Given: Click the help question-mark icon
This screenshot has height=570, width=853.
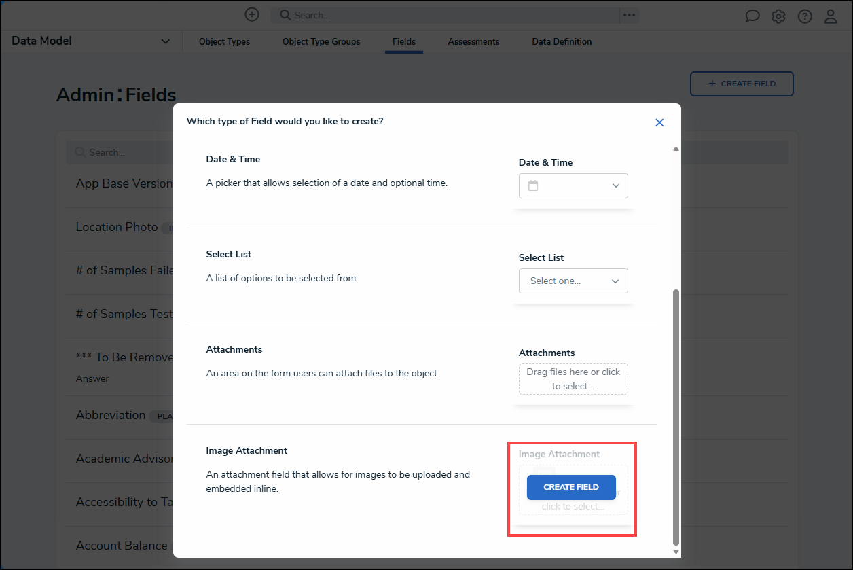Looking at the screenshot, I should point(805,16).
